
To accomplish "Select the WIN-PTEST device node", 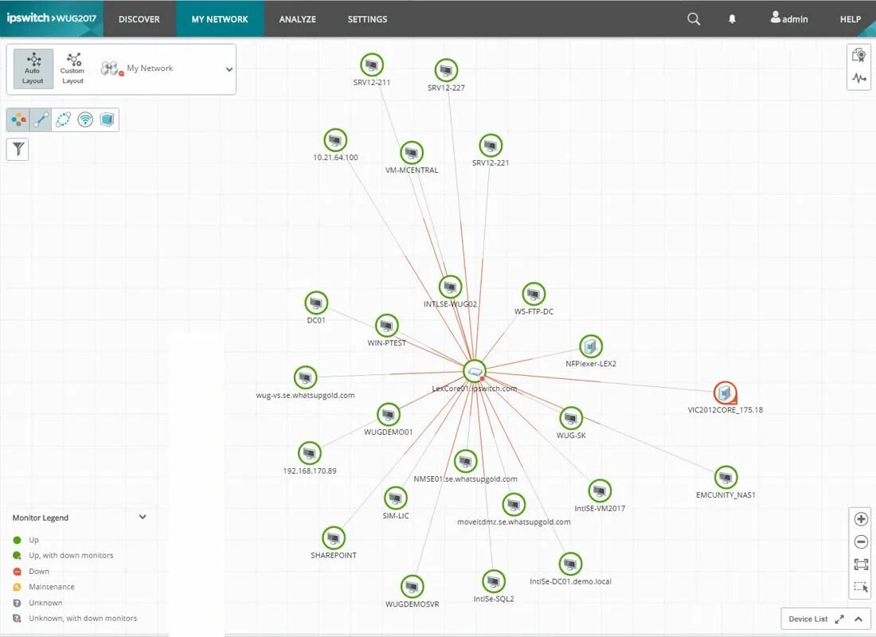I will point(386,326).
